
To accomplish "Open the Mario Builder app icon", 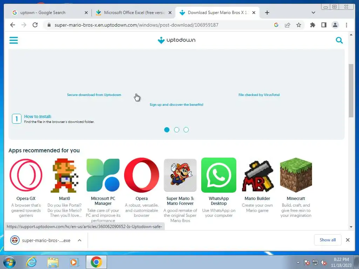I will pyautogui.click(x=257, y=176).
